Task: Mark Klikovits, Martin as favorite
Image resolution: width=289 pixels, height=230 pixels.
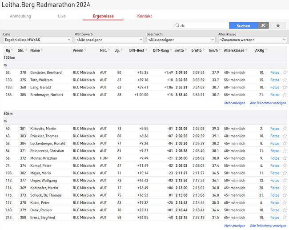Action: (285, 129)
